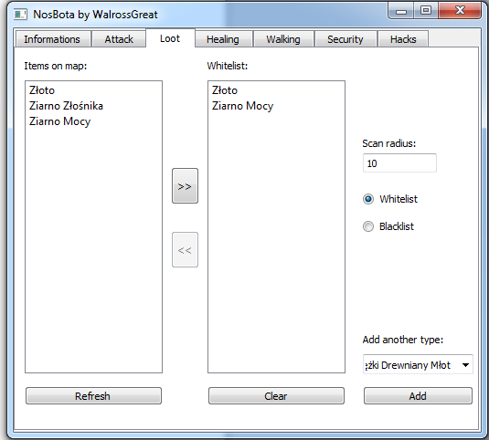
Task: Click the NosBota app icon in title bar
Action: coord(20,15)
